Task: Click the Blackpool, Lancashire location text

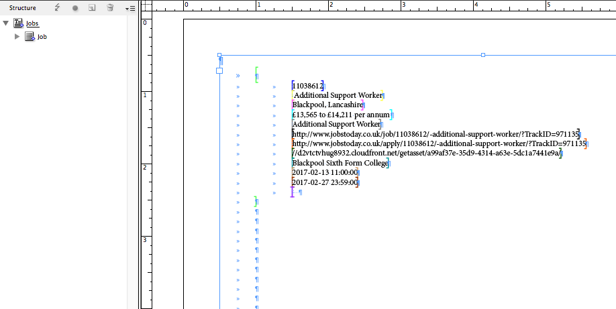Action: pos(327,105)
